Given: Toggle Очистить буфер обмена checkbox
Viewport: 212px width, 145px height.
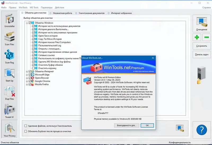Looking at the screenshot, I should tap(33, 65).
